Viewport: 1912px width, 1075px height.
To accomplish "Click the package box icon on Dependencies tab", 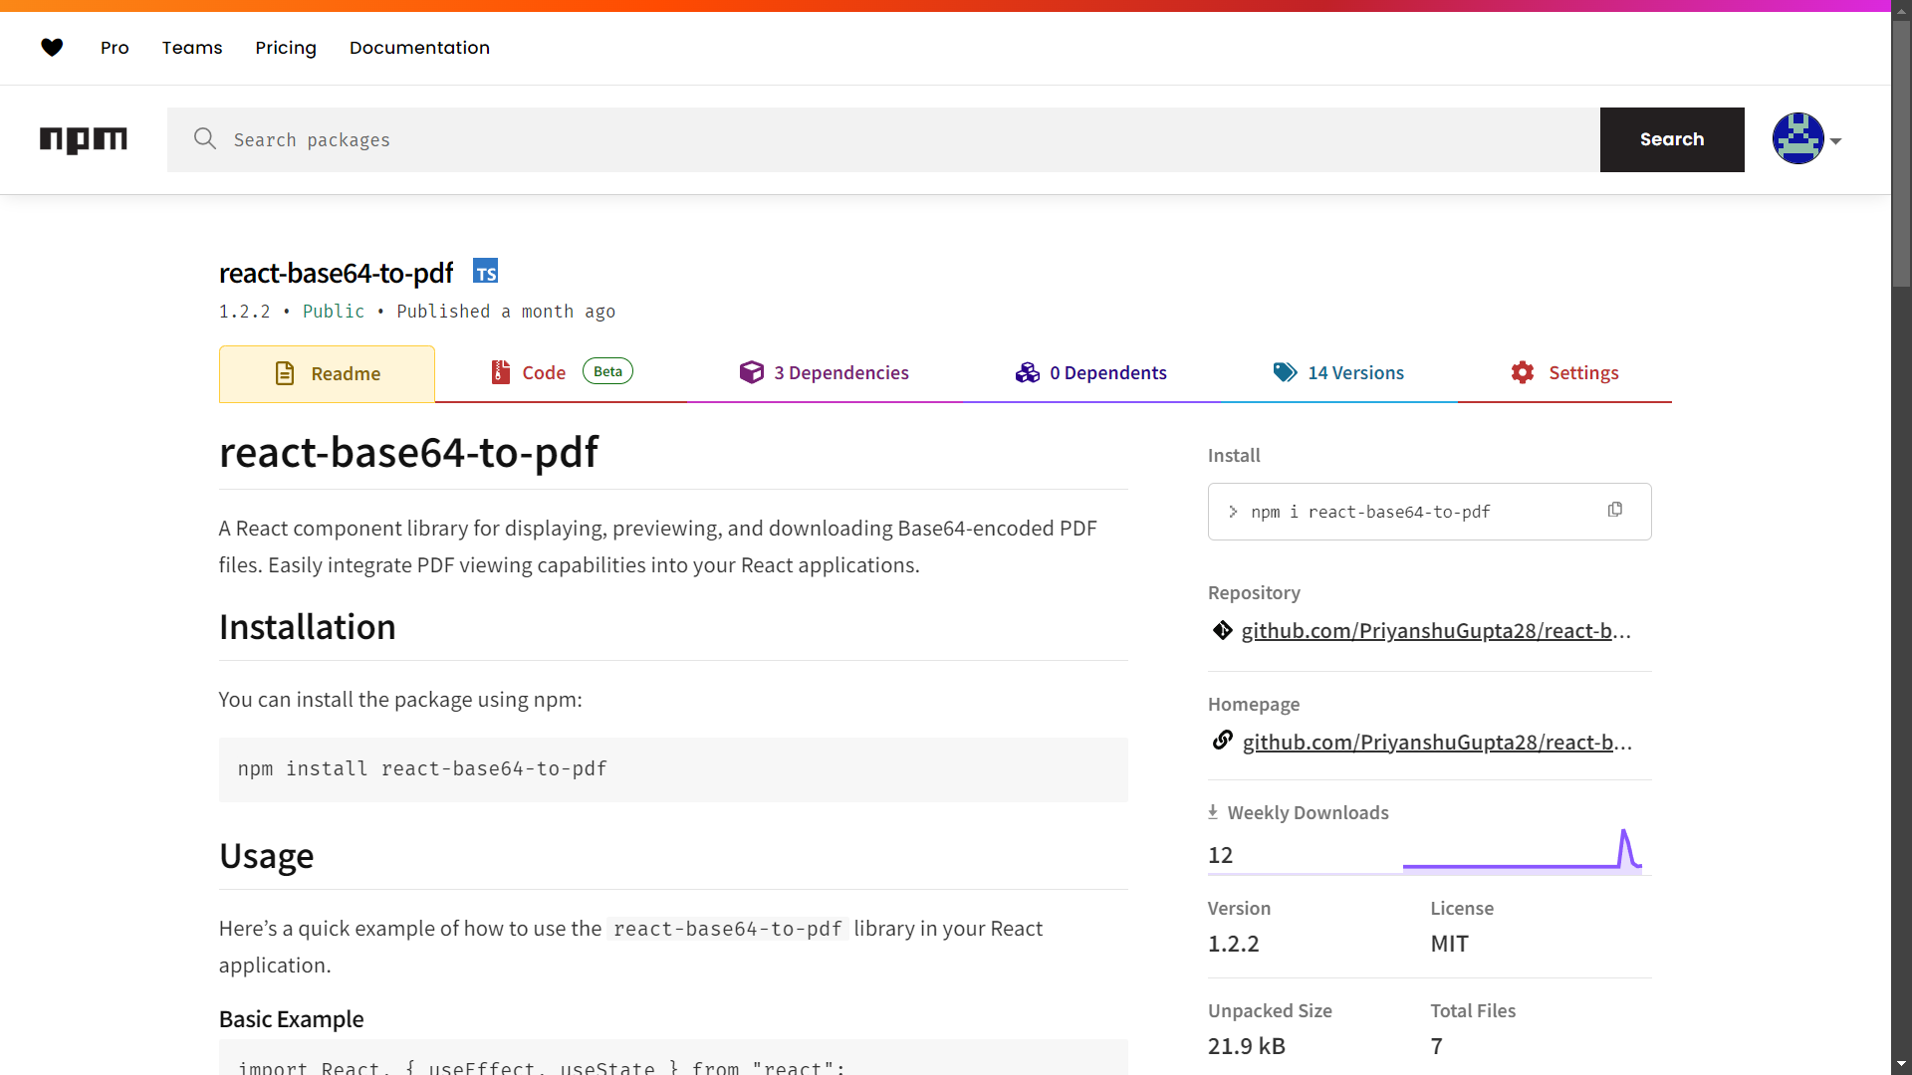I will tap(752, 372).
